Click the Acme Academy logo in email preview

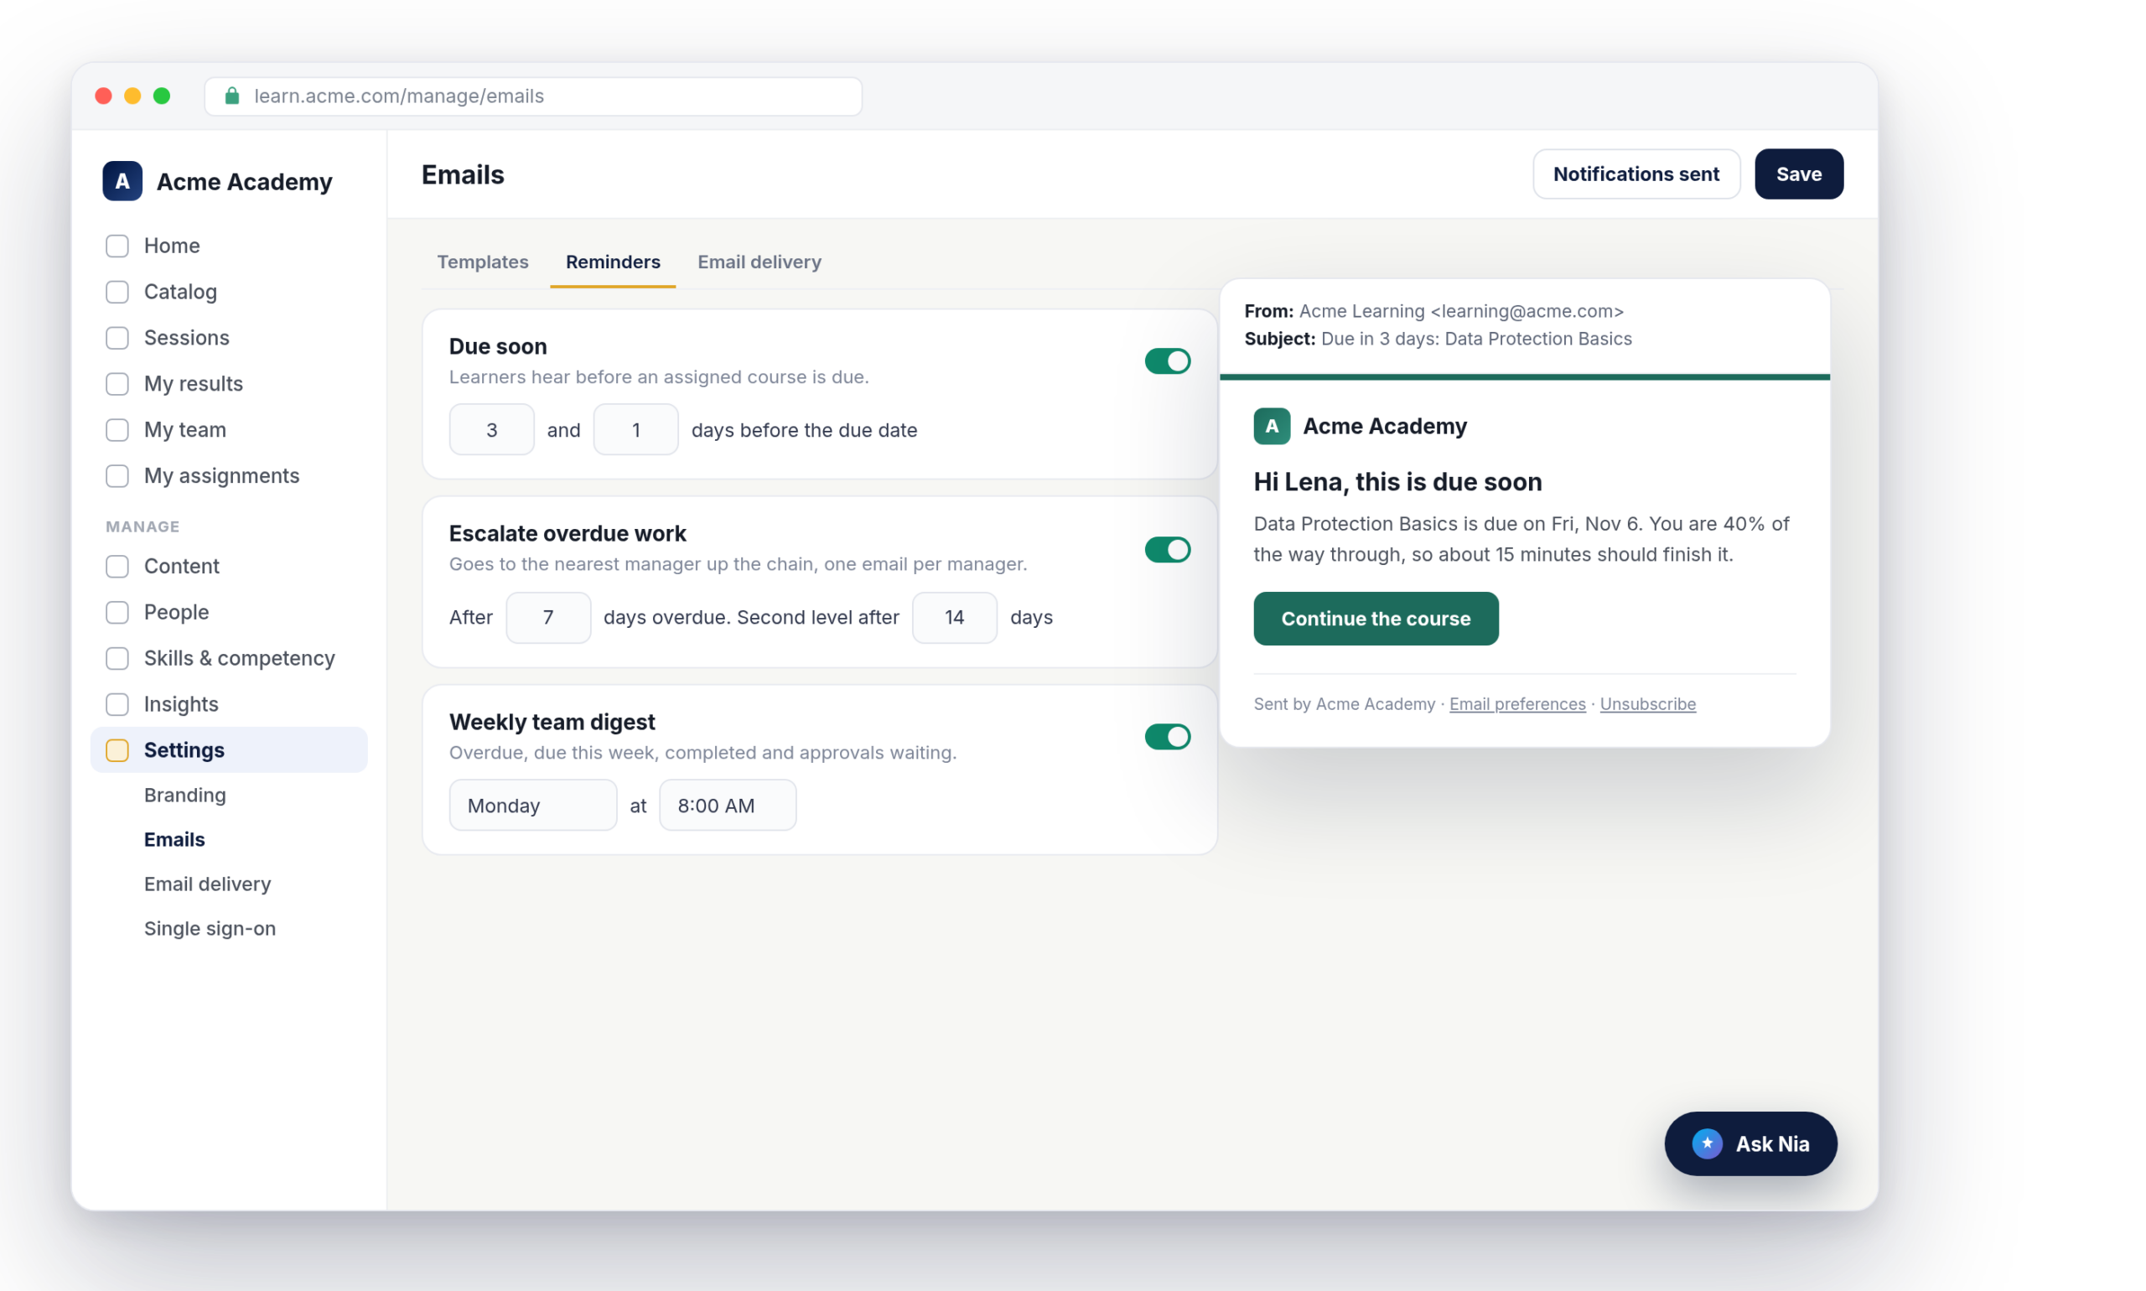coord(1271,426)
